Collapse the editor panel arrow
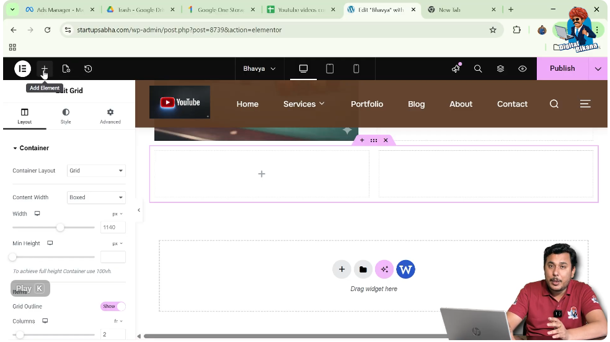This screenshot has height=342, width=610. click(139, 210)
